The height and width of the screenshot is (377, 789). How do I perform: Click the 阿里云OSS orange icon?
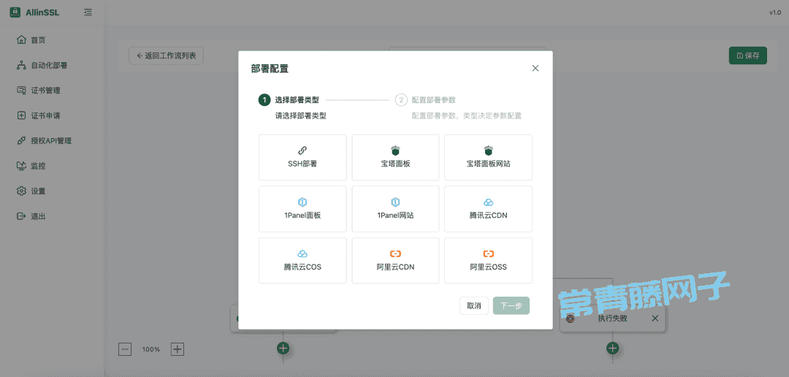coord(488,254)
